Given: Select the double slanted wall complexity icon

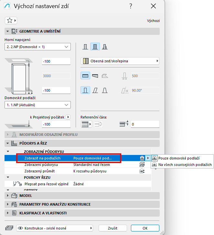Looking at the screenshot, I should (105, 90).
